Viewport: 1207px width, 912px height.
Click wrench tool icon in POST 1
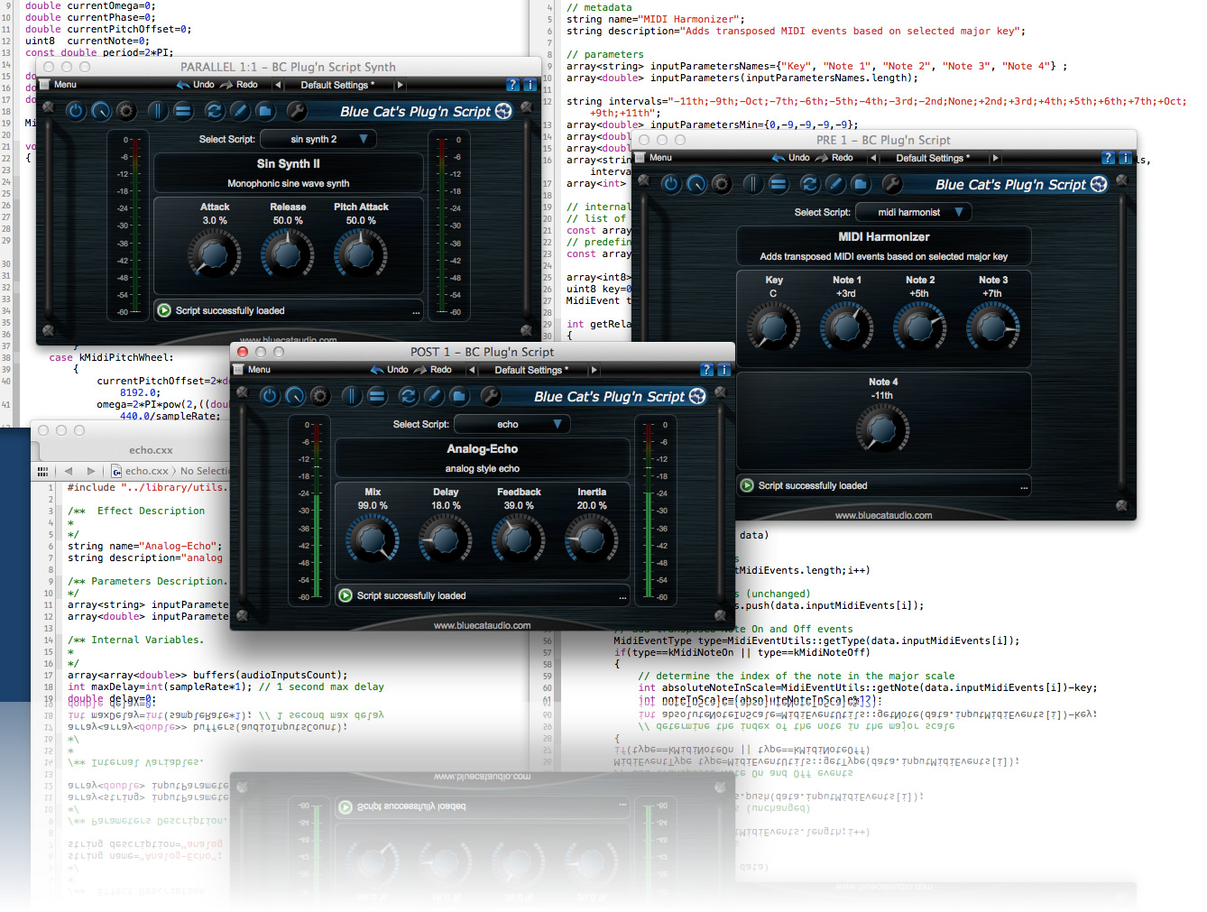[490, 396]
